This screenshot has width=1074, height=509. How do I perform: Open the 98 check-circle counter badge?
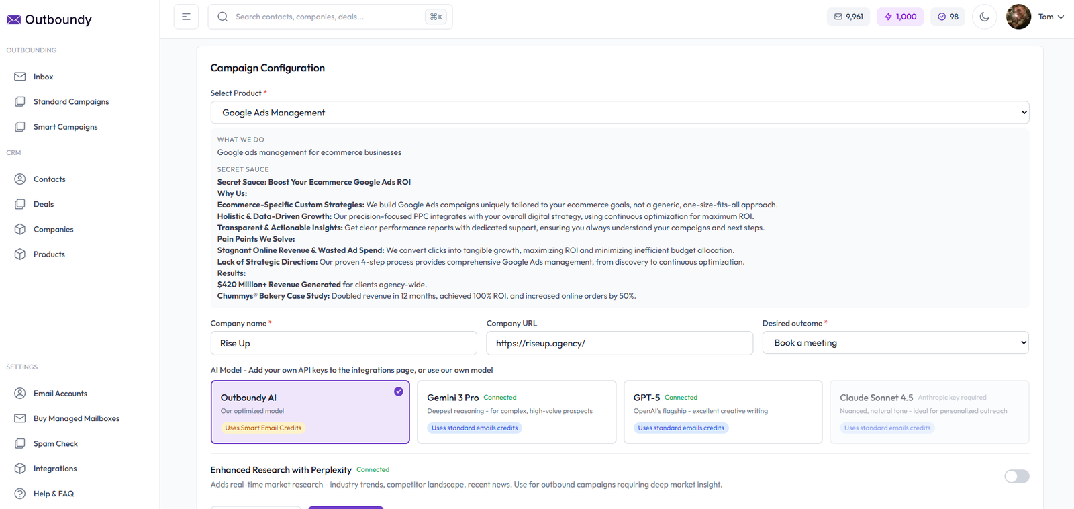[x=948, y=17]
